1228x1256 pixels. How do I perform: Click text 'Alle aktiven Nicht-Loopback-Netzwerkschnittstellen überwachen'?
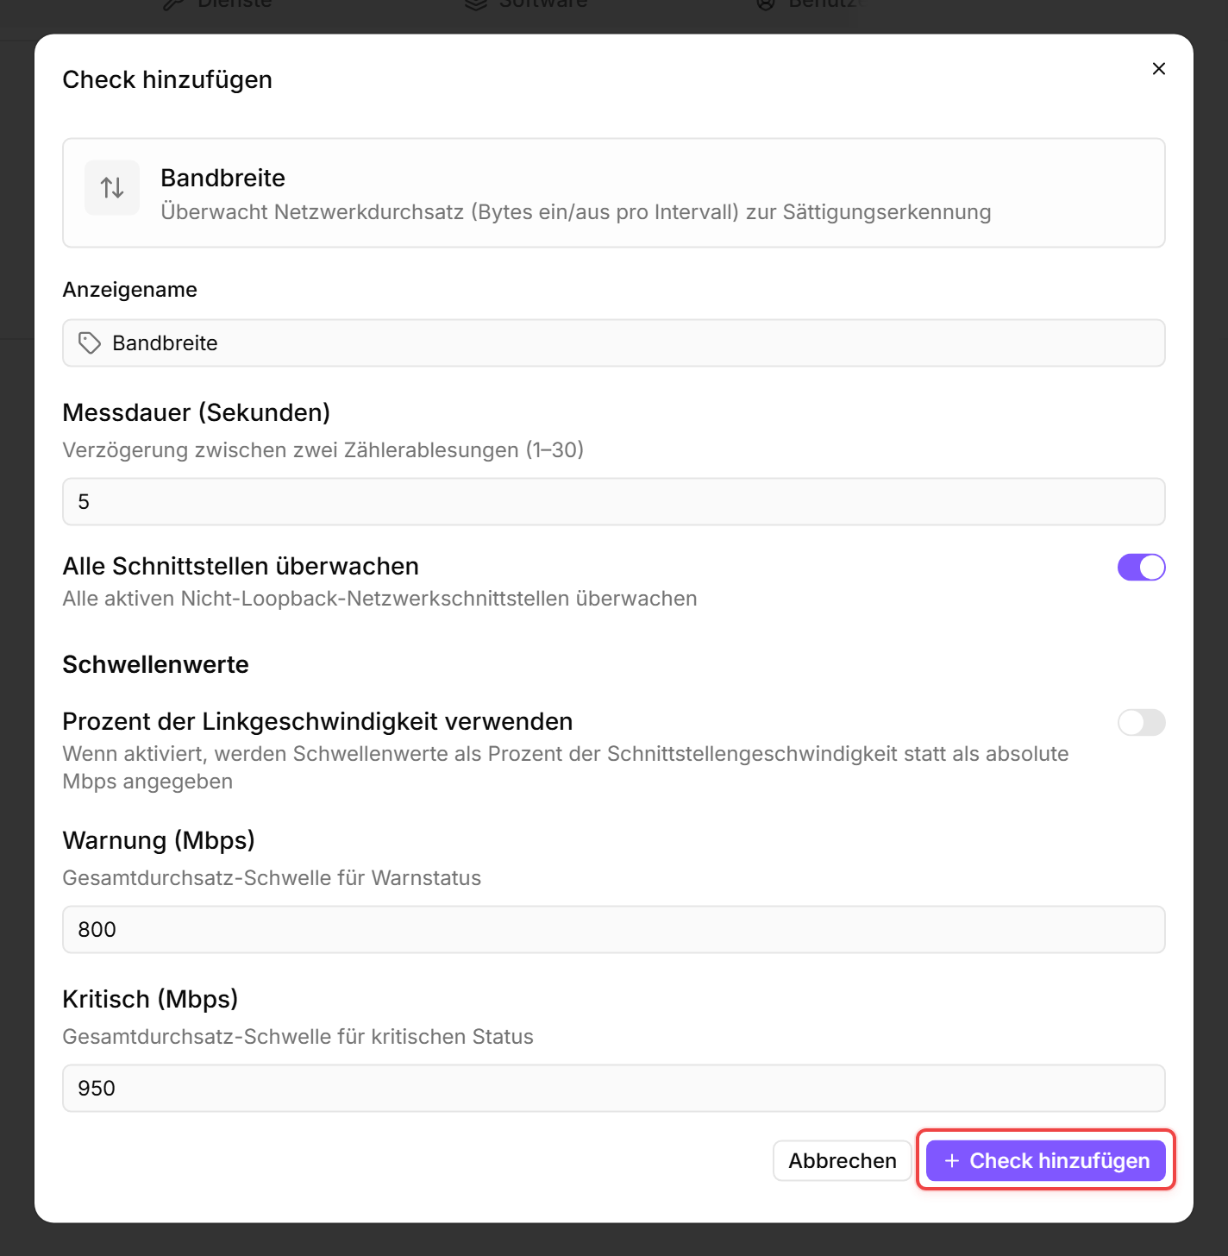tap(379, 599)
